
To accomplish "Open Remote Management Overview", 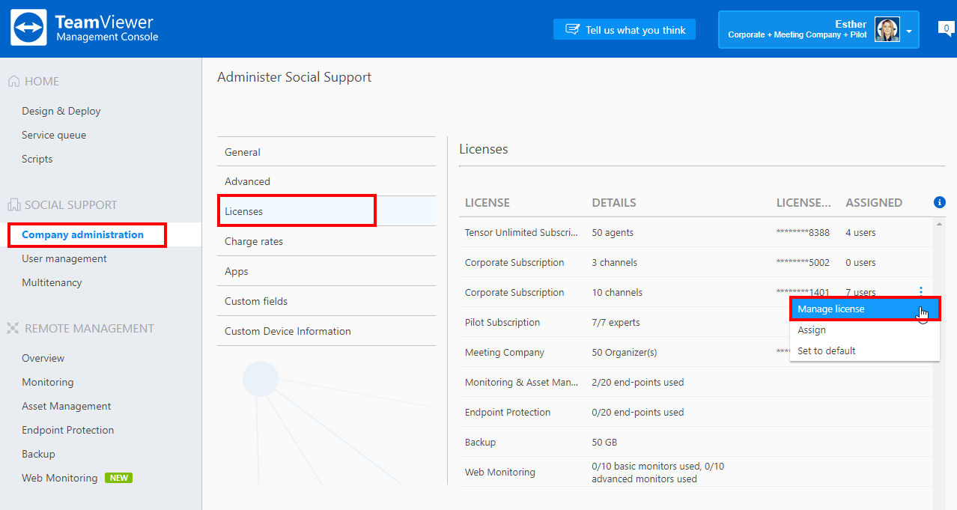I will pyautogui.click(x=43, y=358).
